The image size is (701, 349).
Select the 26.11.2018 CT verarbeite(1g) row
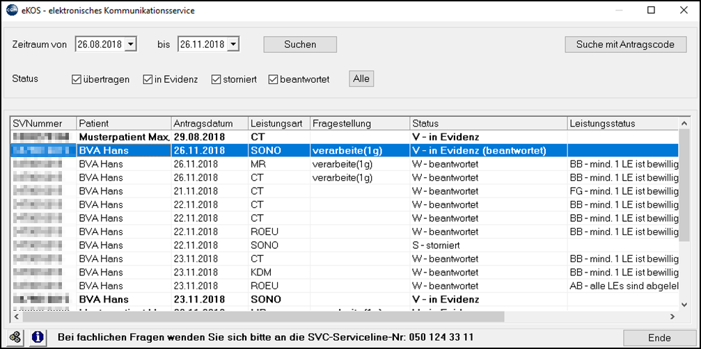345,177
